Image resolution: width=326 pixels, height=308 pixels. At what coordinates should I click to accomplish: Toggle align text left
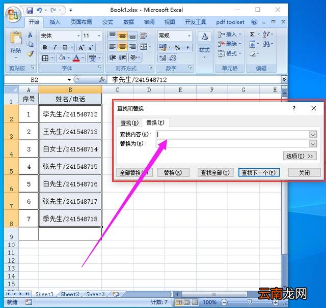click(113, 47)
